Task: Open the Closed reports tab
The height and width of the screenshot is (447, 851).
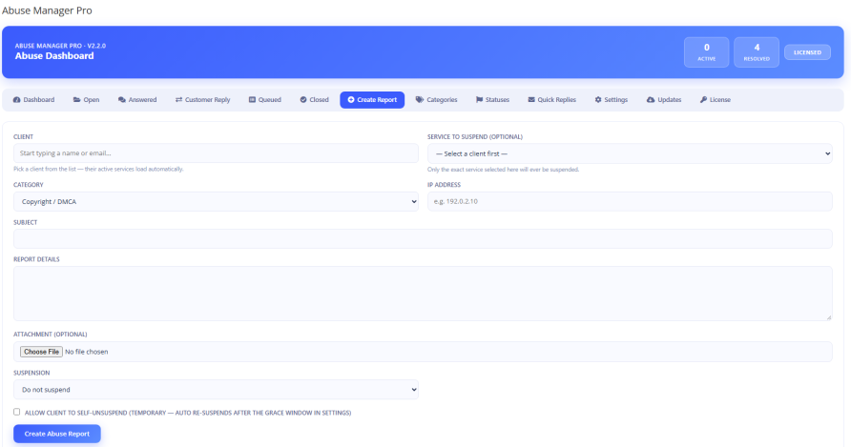Action: (x=314, y=100)
